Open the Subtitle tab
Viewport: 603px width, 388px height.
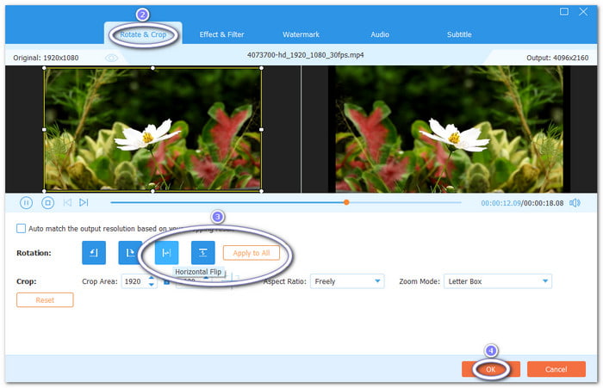tap(459, 34)
